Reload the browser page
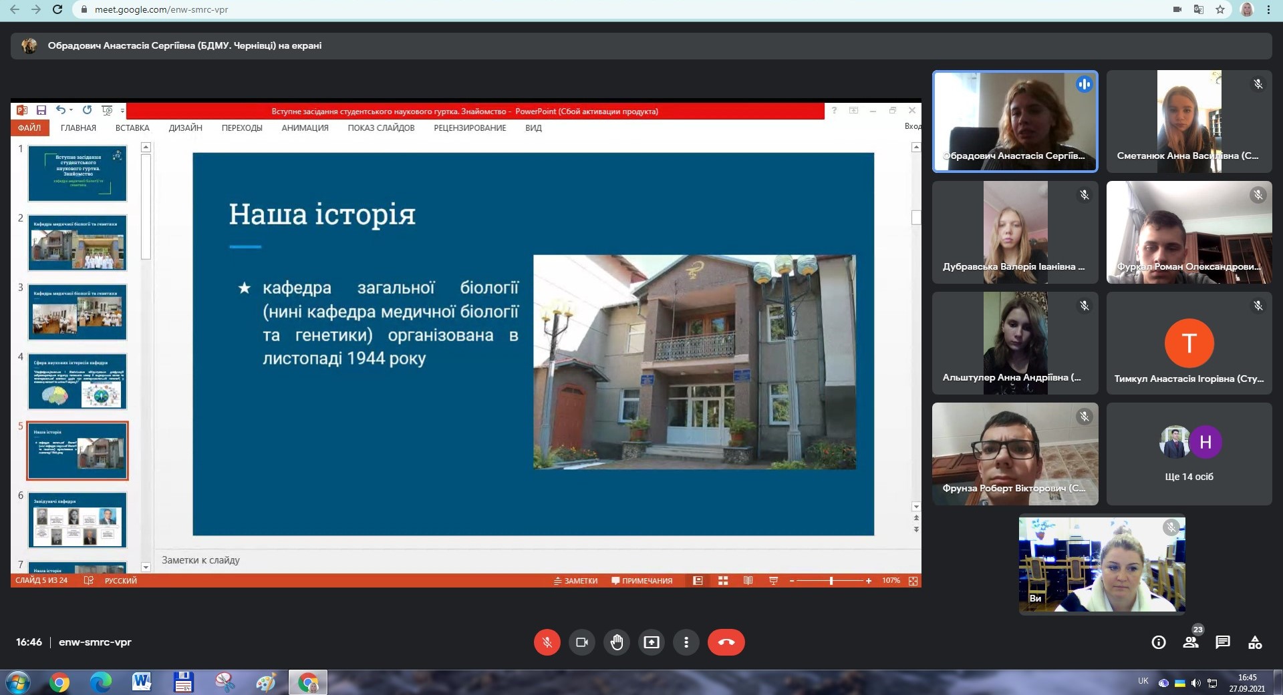1283x695 pixels. [x=57, y=9]
